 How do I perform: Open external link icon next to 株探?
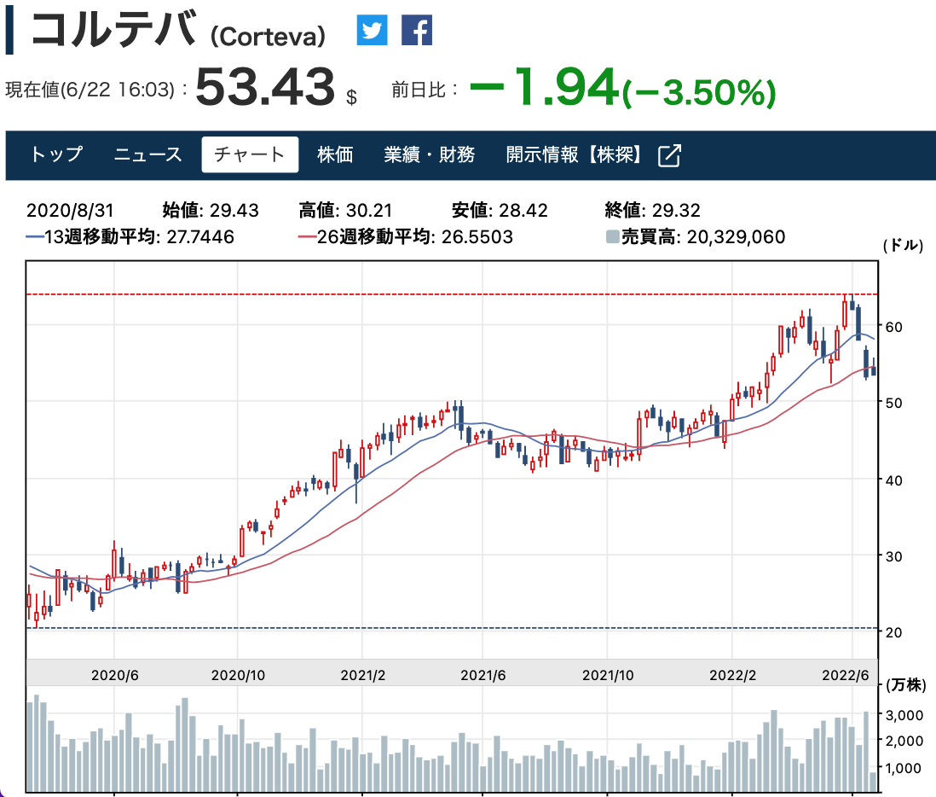click(x=669, y=155)
